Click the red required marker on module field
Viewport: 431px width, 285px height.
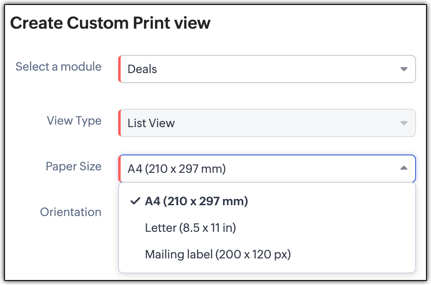pos(120,69)
